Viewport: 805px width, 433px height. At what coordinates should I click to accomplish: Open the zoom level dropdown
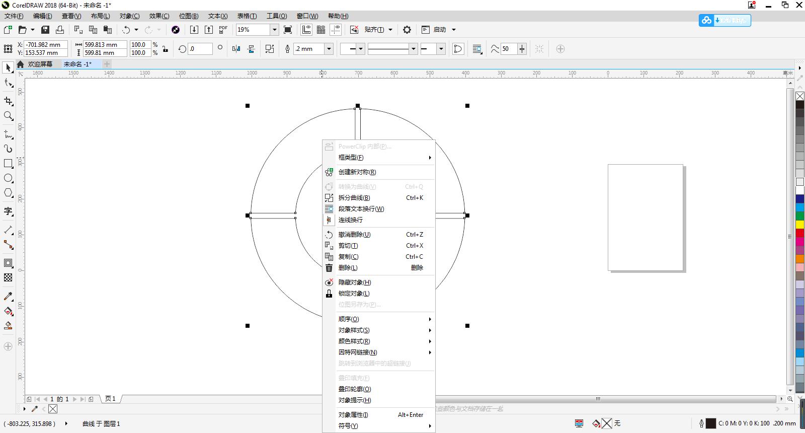click(x=275, y=30)
